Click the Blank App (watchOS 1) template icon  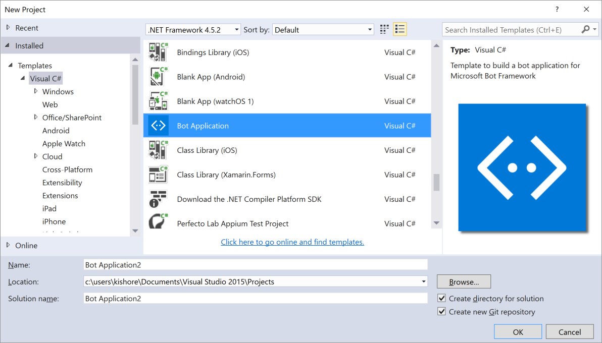tap(159, 101)
